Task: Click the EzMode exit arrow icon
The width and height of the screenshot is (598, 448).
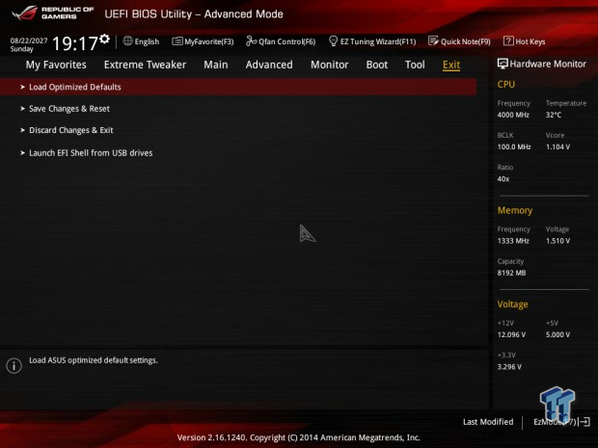Action: click(x=584, y=422)
